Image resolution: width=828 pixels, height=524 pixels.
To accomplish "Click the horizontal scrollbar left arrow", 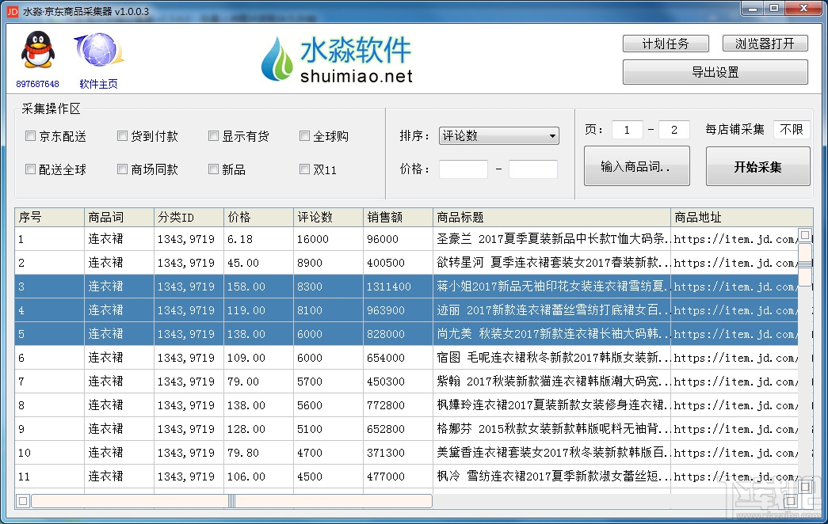I will (23, 501).
